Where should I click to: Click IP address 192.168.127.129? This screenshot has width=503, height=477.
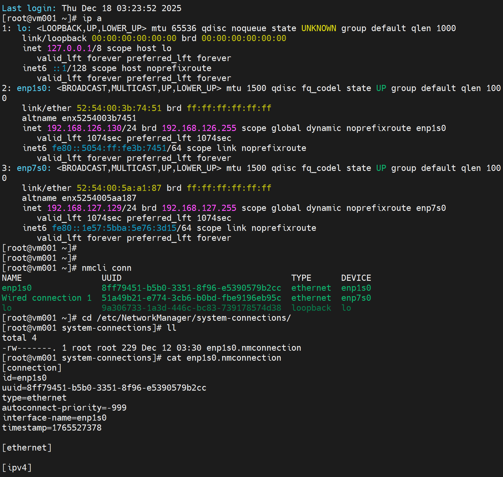[x=84, y=208]
